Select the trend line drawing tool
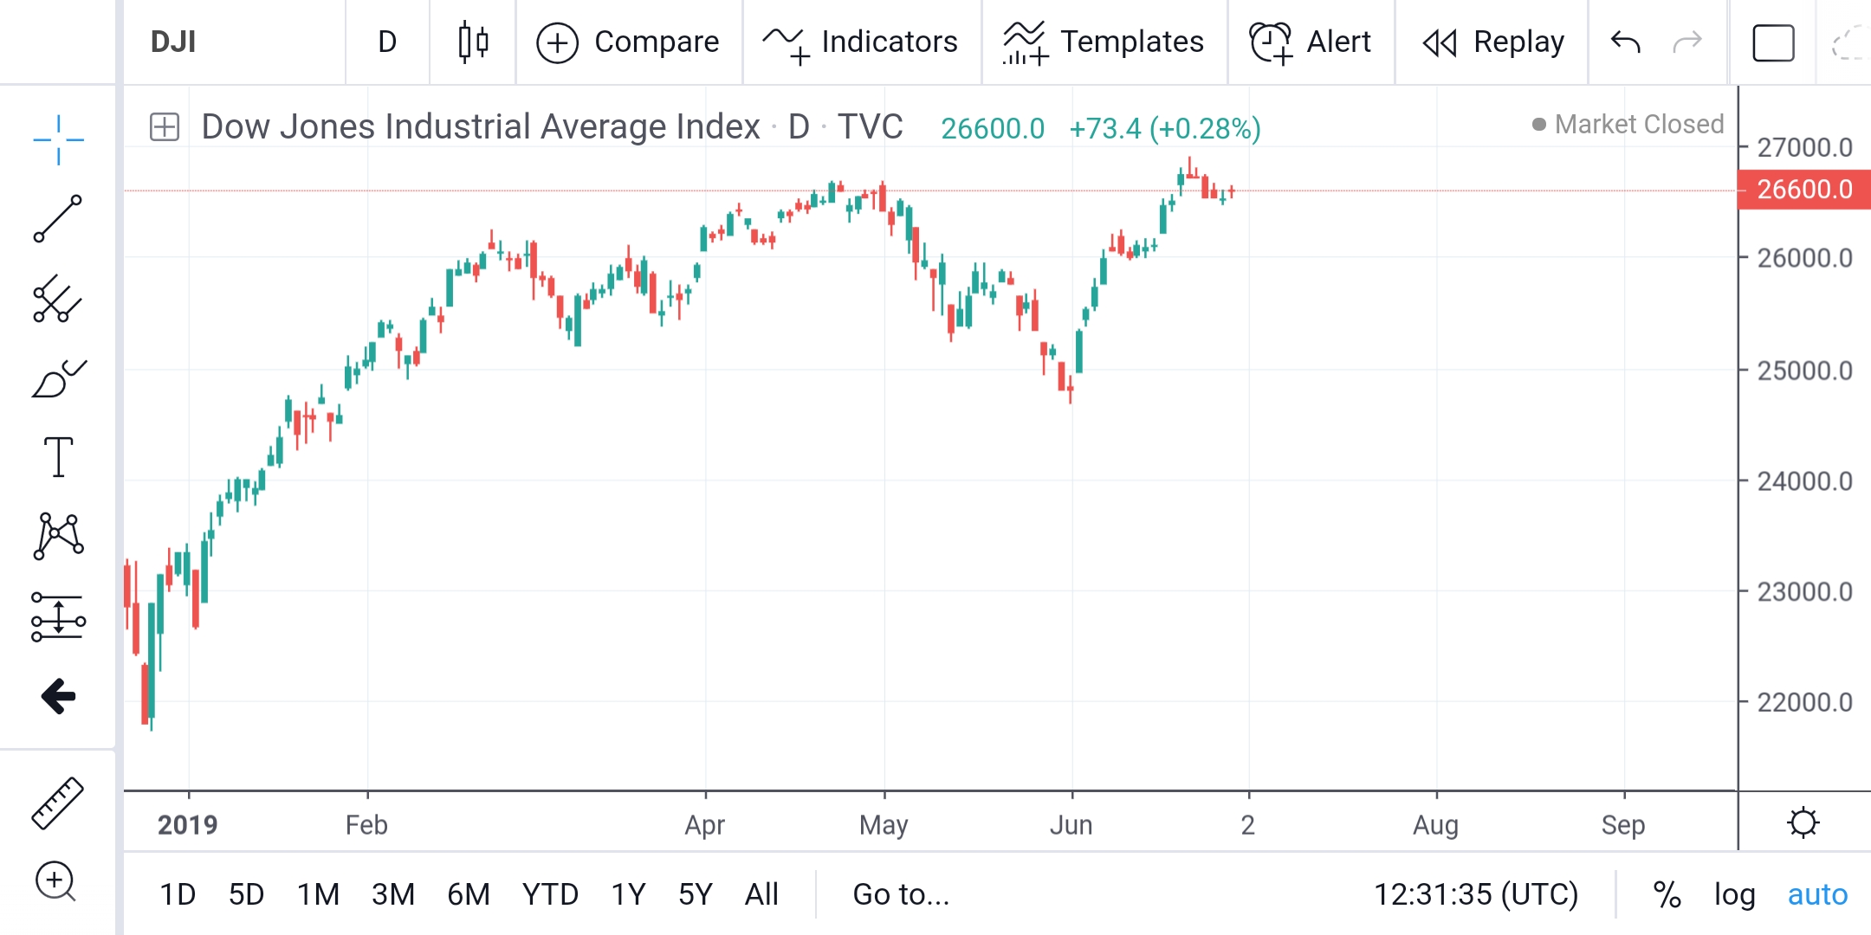The image size is (1871, 935). click(58, 219)
